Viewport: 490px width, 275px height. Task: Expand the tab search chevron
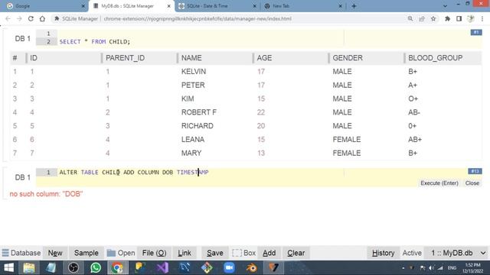click(445, 6)
